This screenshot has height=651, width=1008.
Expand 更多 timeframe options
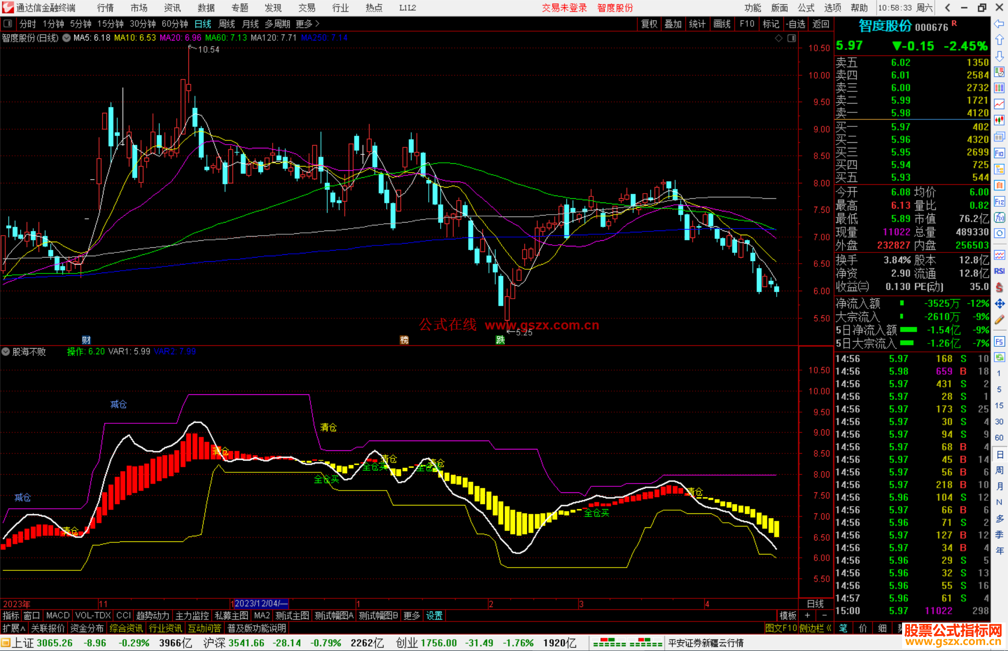coord(307,24)
